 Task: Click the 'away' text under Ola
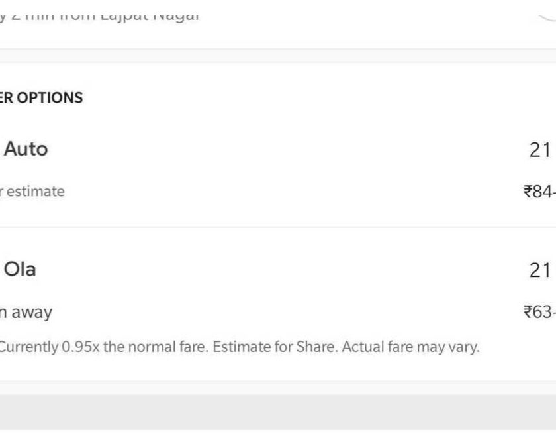click(x=29, y=311)
